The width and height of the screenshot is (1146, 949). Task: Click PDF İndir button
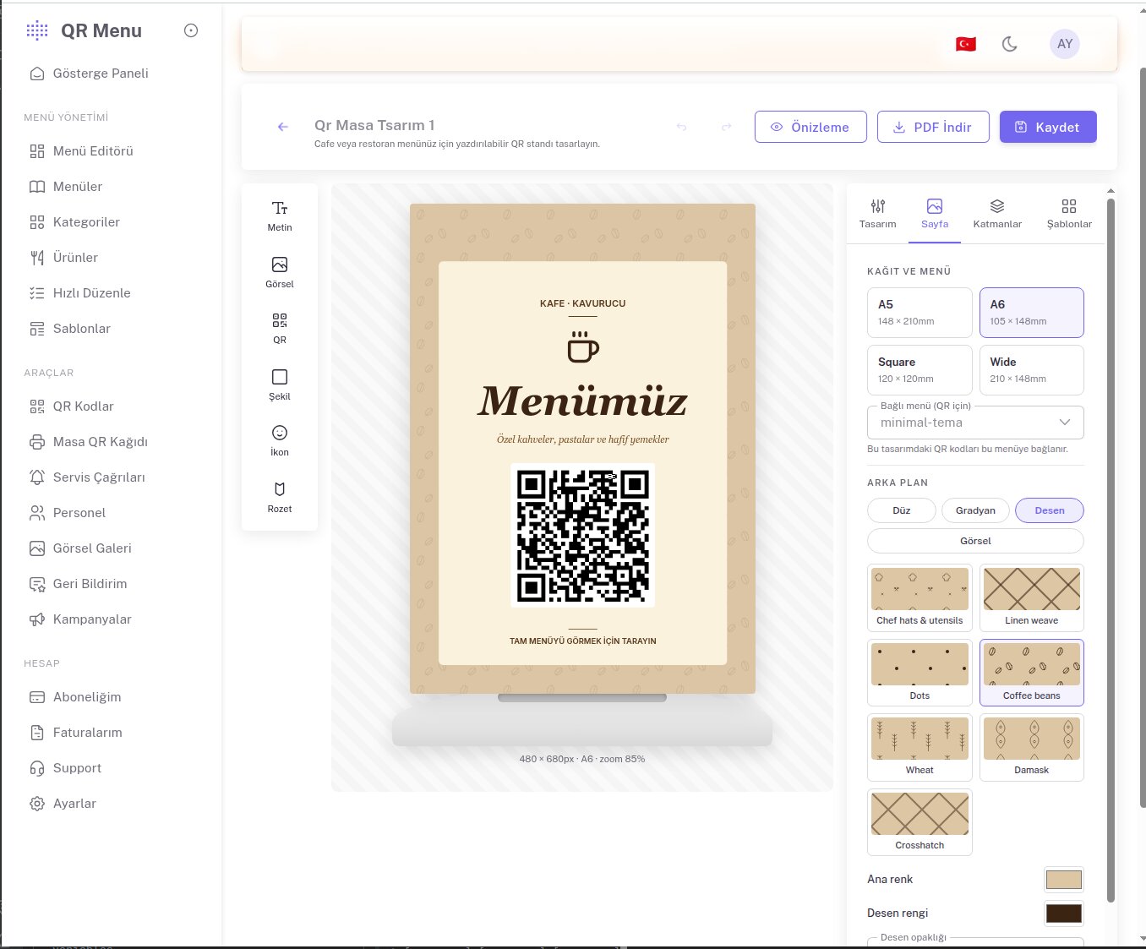(933, 127)
